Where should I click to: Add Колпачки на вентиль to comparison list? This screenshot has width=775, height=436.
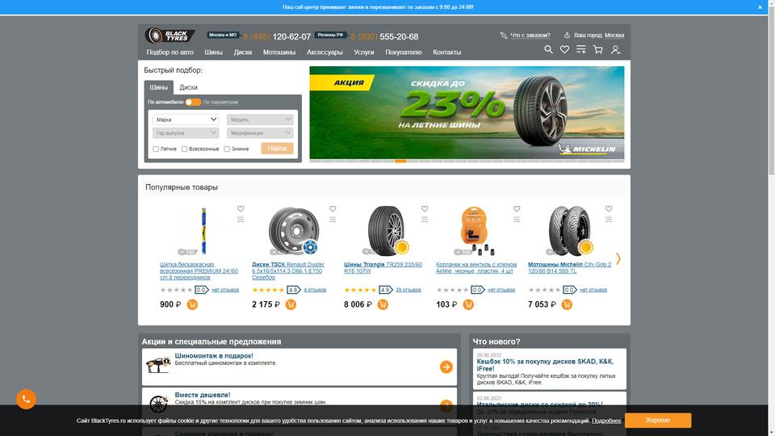pyautogui.click(x=517, y=220)
